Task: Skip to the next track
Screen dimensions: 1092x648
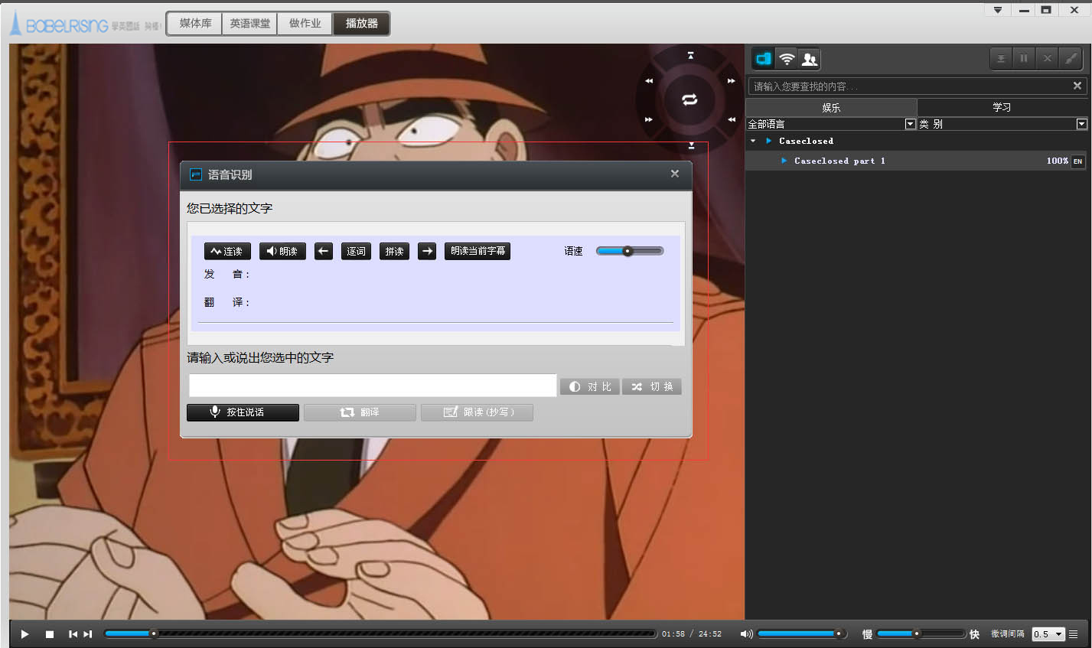Action: (x=87, y=634)
